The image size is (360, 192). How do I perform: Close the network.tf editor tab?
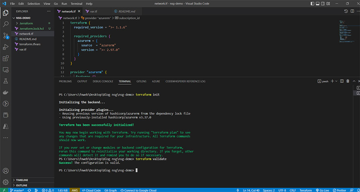(79, 11)
